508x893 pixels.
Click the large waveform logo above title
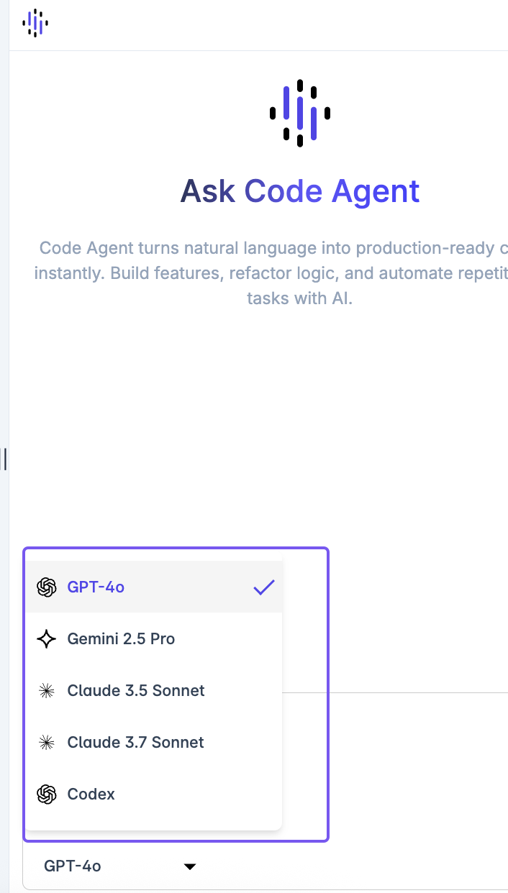(300, 113)
